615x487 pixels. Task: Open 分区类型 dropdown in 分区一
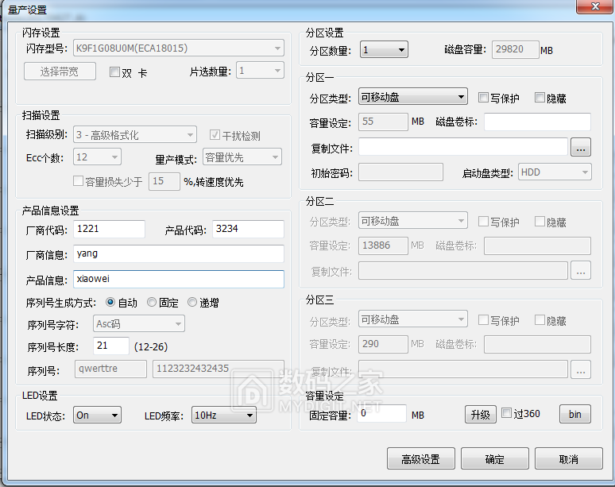[412, 97]
